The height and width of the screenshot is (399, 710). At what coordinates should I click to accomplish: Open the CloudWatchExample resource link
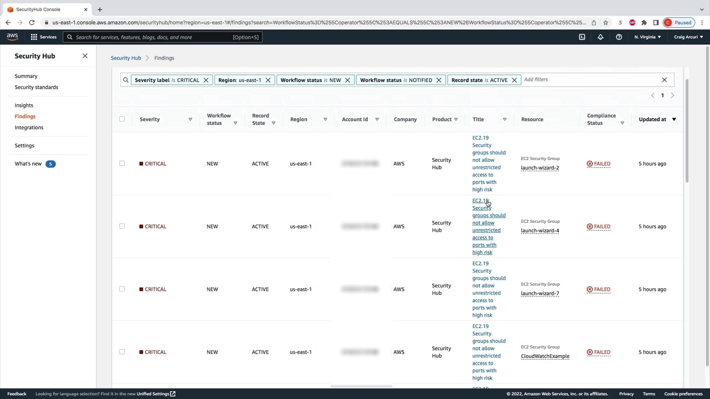545,356
